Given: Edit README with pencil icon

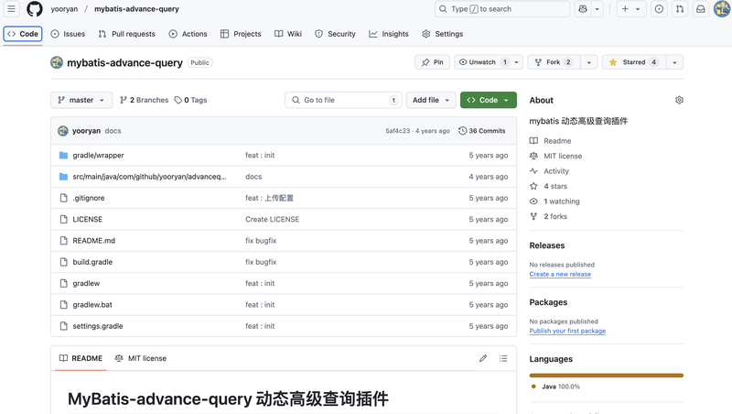Looking at the screenshot, I should point(483,358).
